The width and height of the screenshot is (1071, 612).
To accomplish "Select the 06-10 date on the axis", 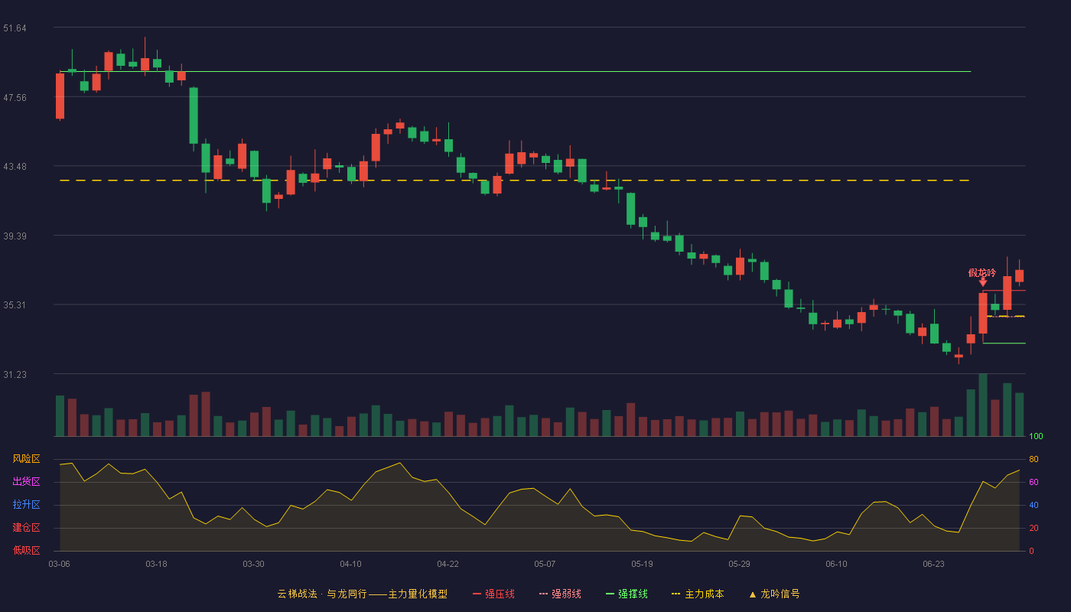I will pyautogui.click(x=836, y=564).
